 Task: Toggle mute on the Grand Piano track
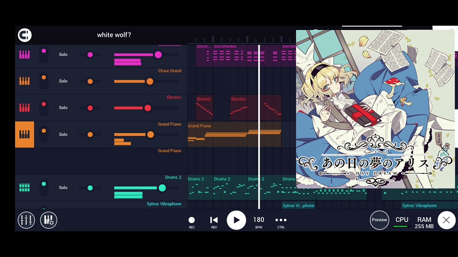pyautogui.click(x=44, y=135)
